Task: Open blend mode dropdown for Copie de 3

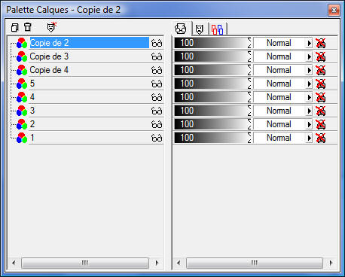Action: 309,56
